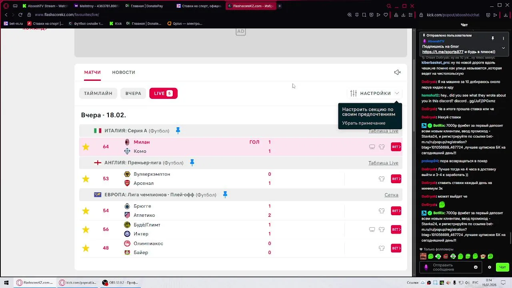Select the LIVE filter
Screen dimensions: 512x288
click(163, 93)
